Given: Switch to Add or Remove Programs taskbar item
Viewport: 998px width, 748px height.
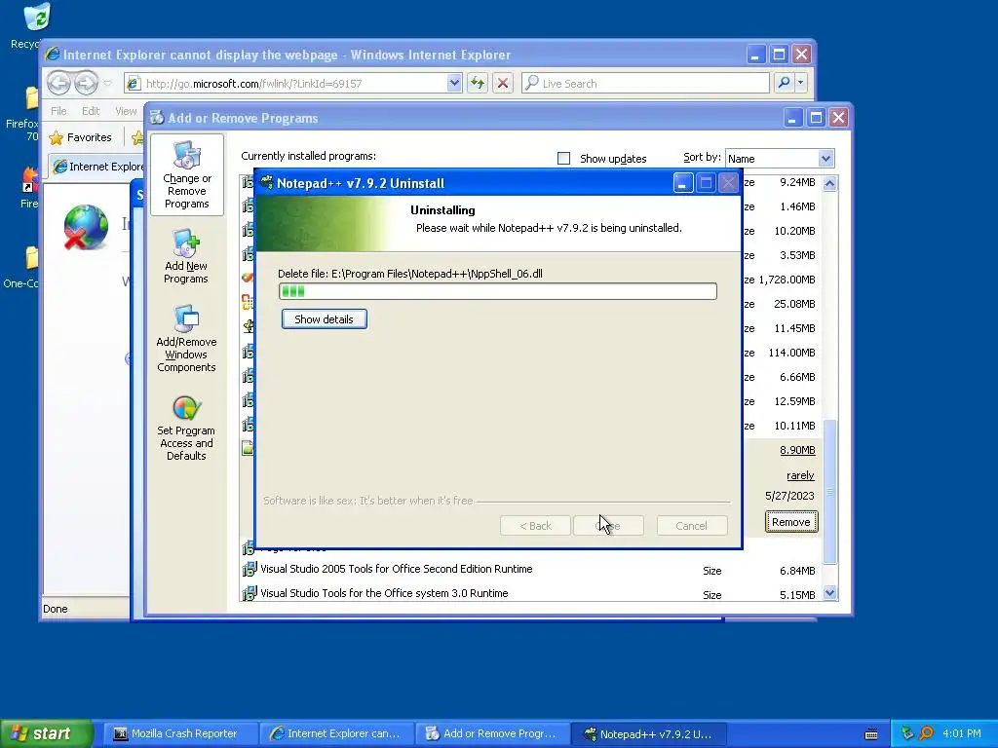Looking at the screenshot, I should pos(492,733).
